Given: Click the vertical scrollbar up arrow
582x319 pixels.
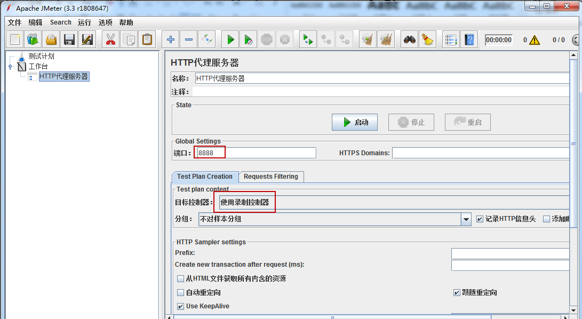Looking at the screenshot, I should point(573,55).
